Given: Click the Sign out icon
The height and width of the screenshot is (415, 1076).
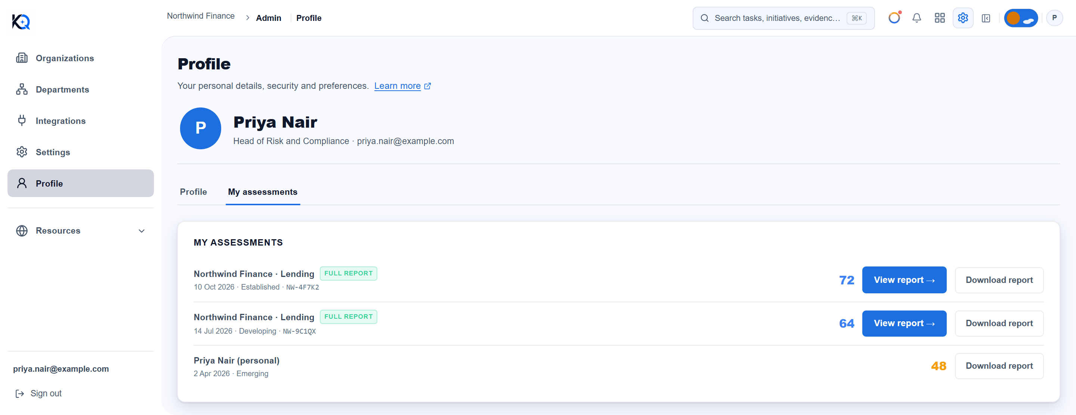Looking at the screenshot, I should click(x=20, y=393).
